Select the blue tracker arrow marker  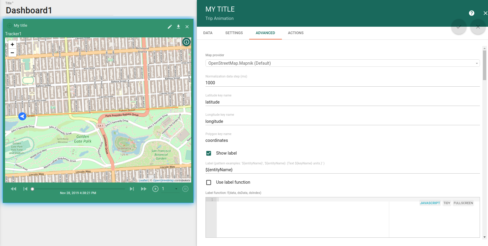click(22, 116)
